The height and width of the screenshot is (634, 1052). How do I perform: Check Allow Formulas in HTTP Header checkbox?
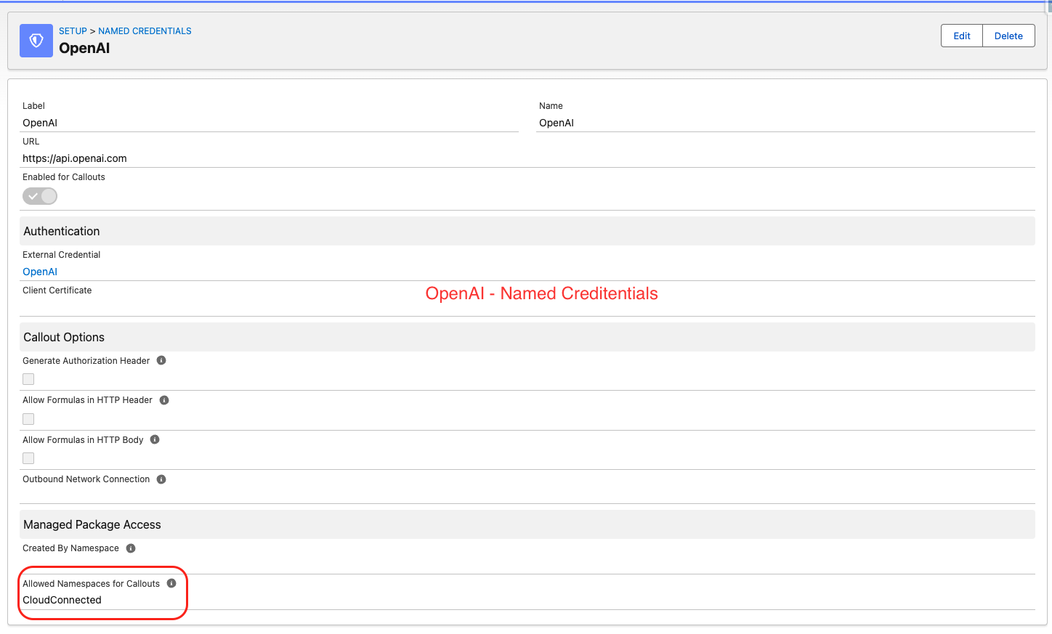(28, 419)
